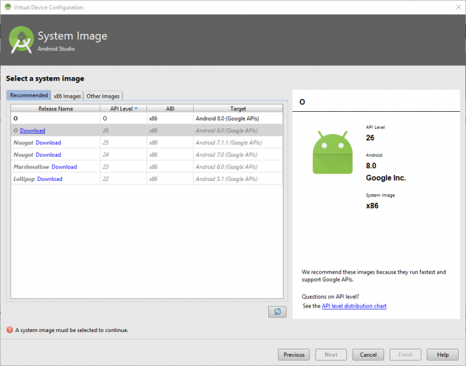Select the Android 7.0 (Google APIs) cell
This screenshot has height=366, width=466.
(x=238, y=155)
